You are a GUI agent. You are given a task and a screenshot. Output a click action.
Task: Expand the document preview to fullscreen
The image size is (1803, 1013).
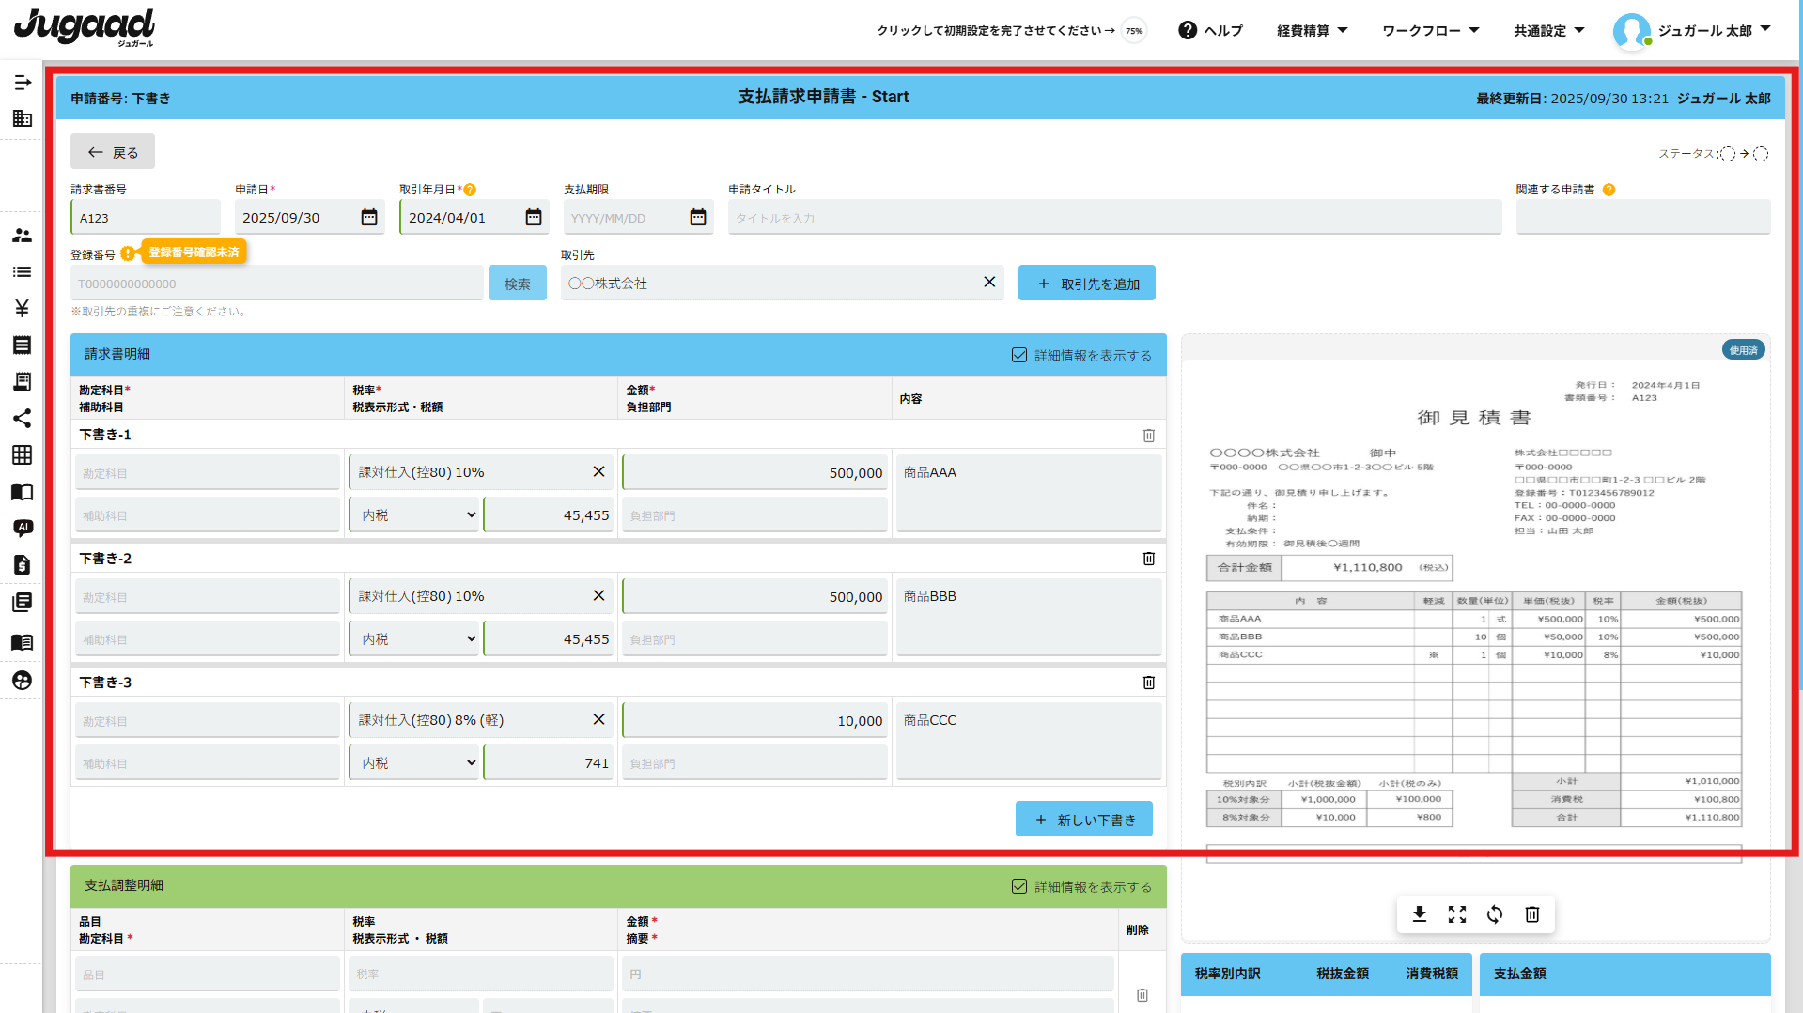(x=1457, y=914)
